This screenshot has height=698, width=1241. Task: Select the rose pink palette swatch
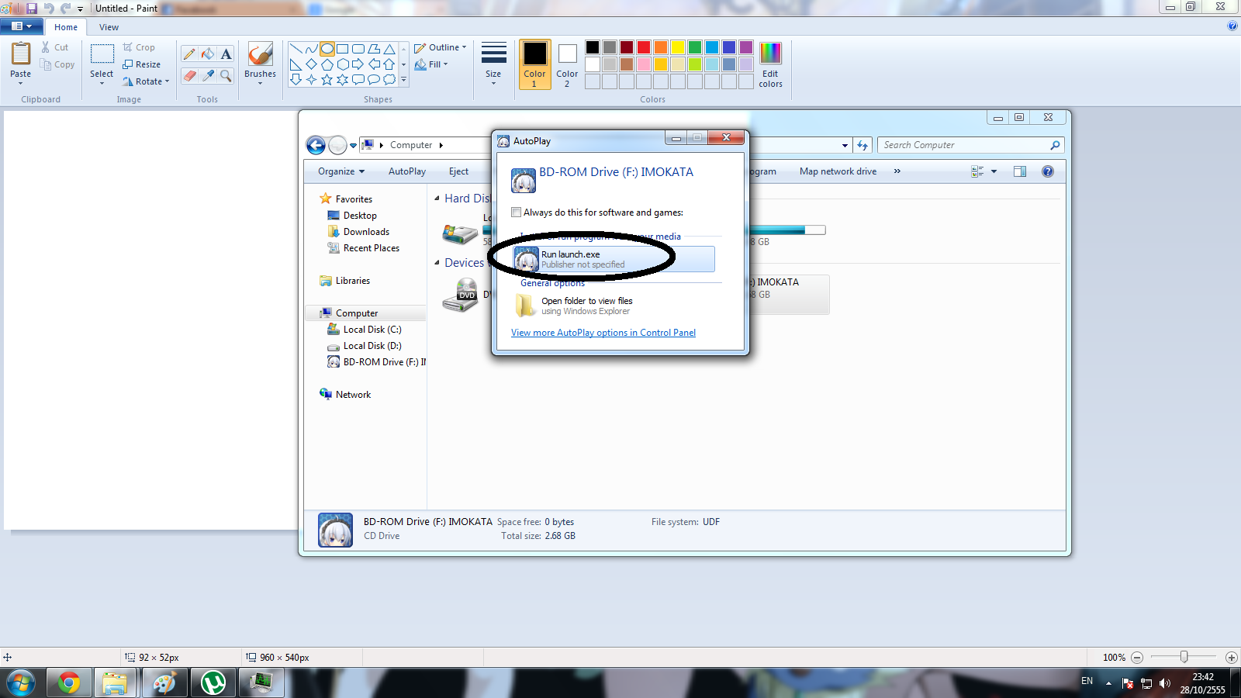coord(644,64)
